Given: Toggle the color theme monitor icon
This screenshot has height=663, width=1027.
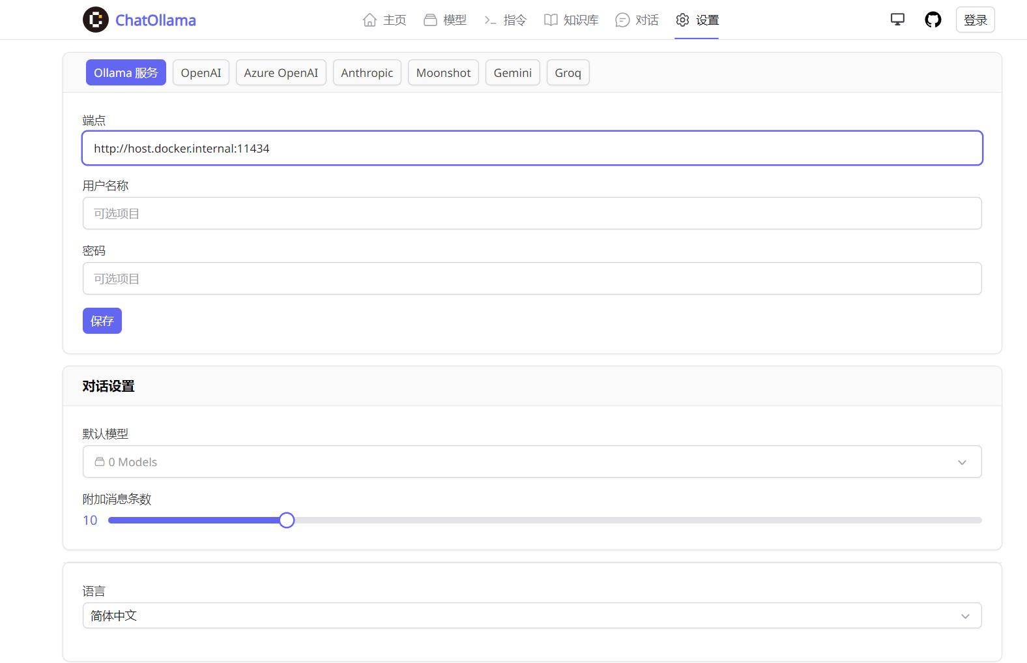Looking at the screenshot, I should click(x=897, y=20).
